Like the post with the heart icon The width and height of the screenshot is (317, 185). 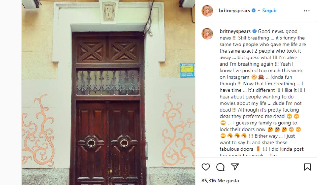[206, 167]
